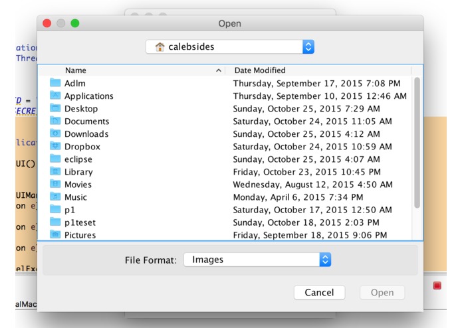
Task: Click the disabled Open button
Action: pos(382,292)
